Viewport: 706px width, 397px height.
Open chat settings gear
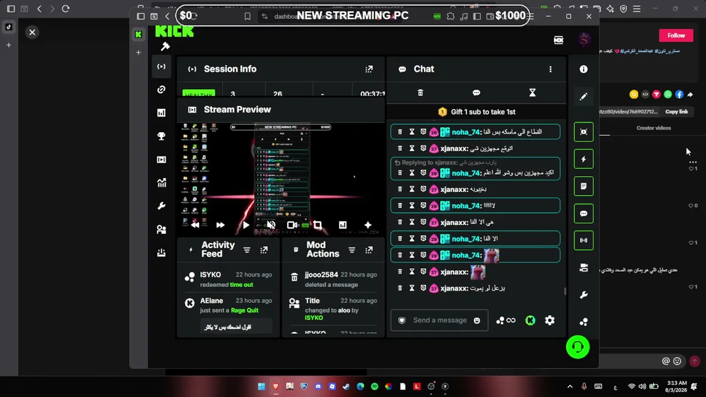550,320
